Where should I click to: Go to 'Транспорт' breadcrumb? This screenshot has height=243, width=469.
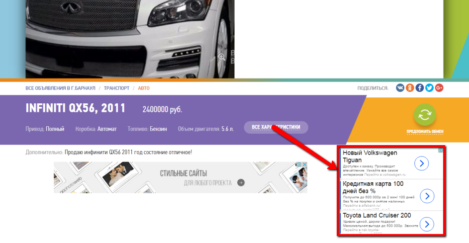point(117,88)
